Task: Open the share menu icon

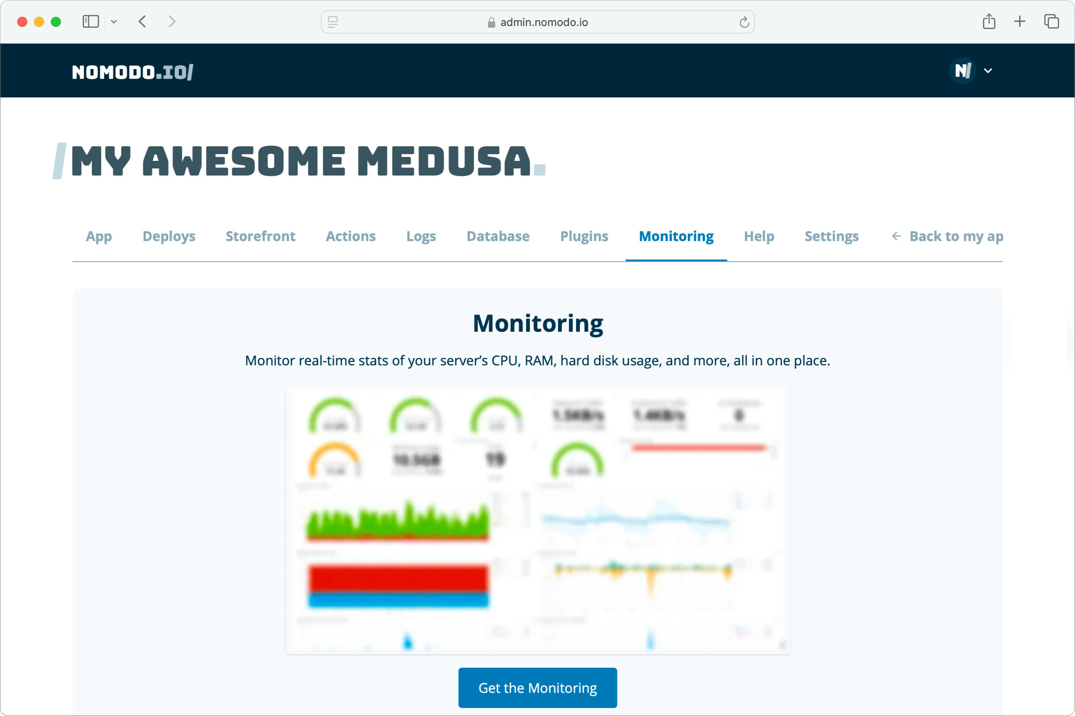Action: click(989, 21)
